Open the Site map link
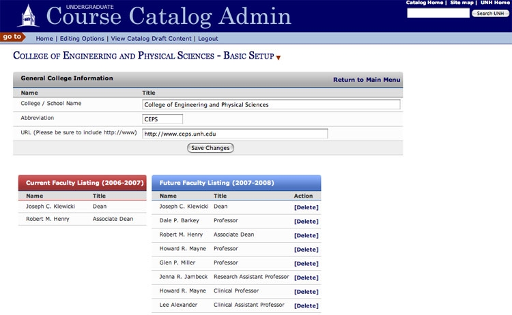The image size is (512, 315). 461,3
